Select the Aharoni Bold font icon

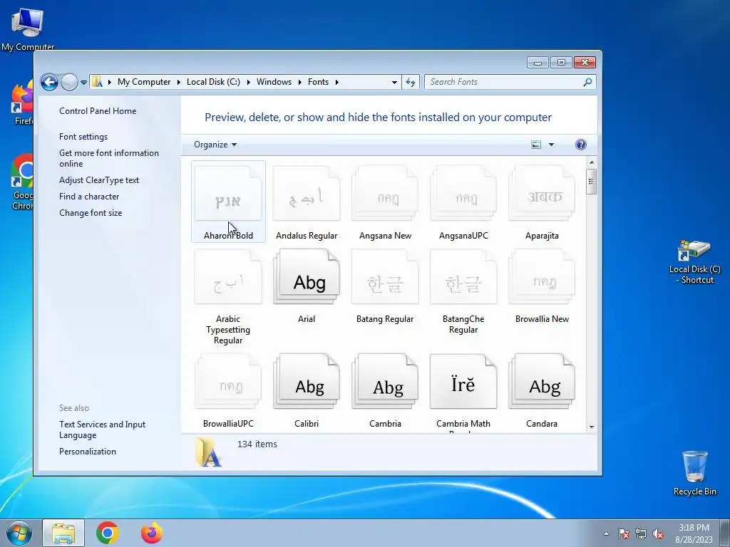click(228, 194)
